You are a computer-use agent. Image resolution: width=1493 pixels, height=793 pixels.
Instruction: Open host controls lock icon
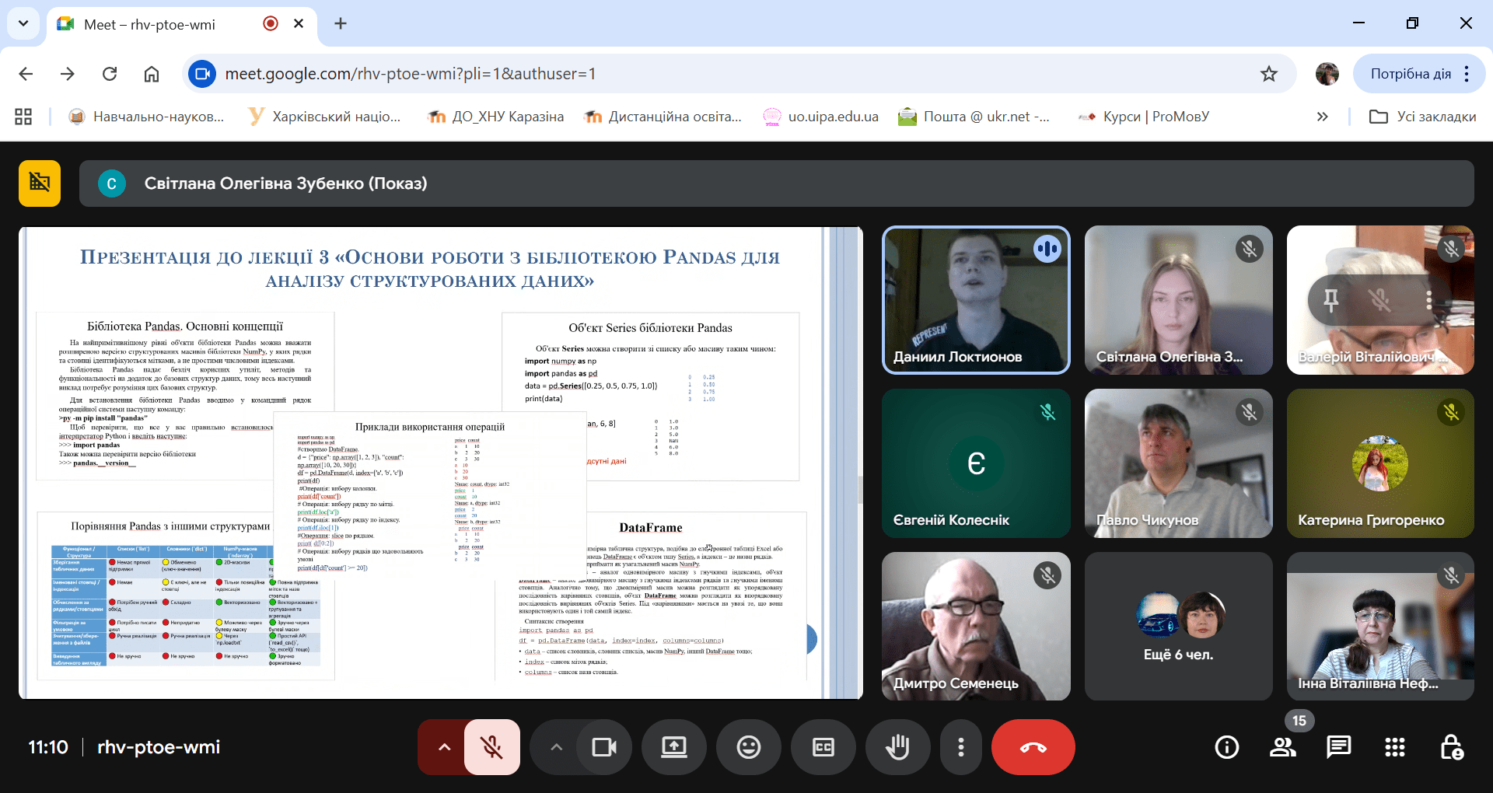pyautogui.click(x=1451, y=747)
